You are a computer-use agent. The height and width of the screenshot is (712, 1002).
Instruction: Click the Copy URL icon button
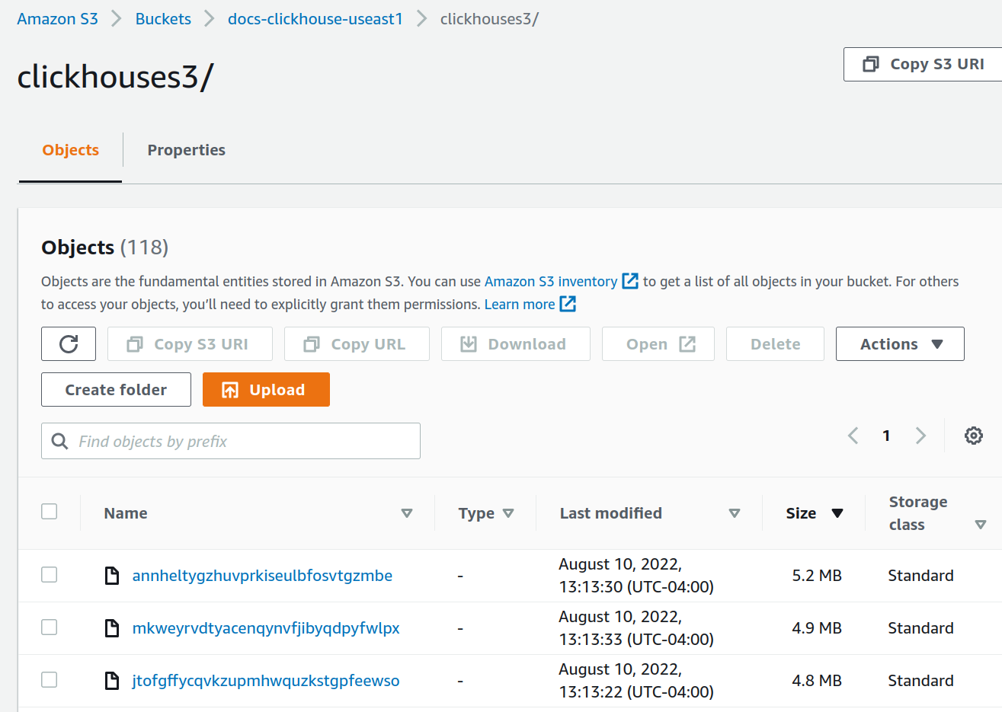(311, 343)
